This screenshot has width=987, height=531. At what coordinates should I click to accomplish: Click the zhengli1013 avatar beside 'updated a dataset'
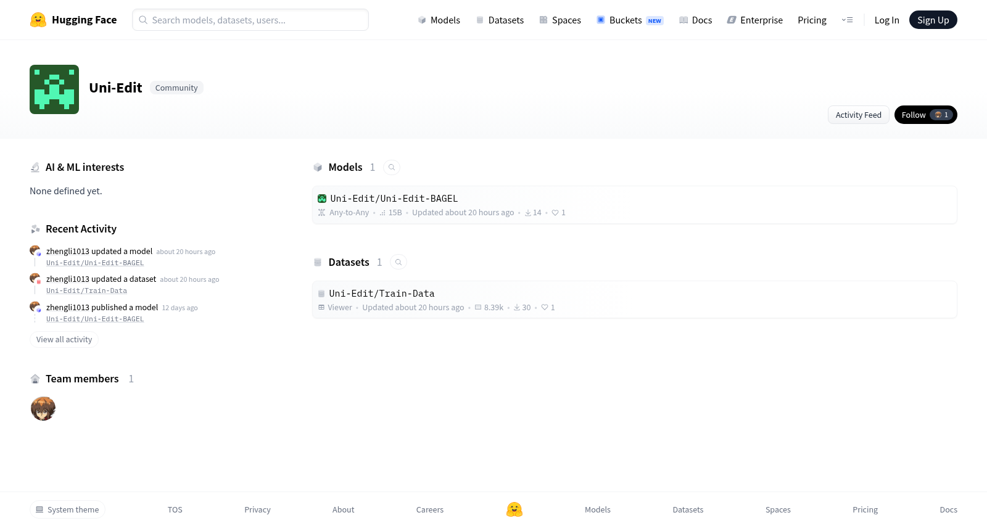coord(35,279)
